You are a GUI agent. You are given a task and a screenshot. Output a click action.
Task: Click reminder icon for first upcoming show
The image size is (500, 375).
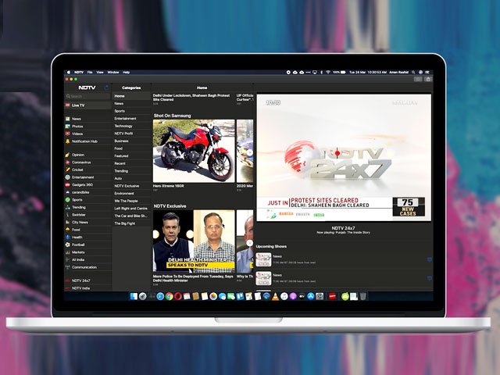click(429, 259)
